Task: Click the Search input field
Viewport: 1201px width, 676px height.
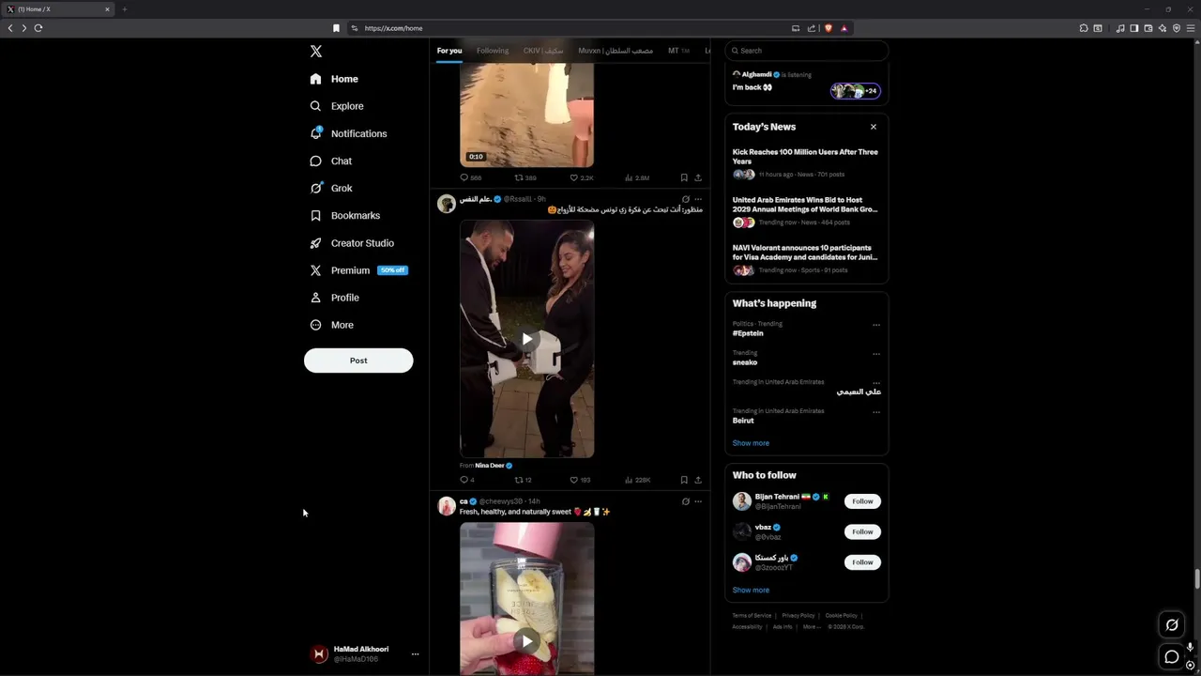Action: point(806,51)
